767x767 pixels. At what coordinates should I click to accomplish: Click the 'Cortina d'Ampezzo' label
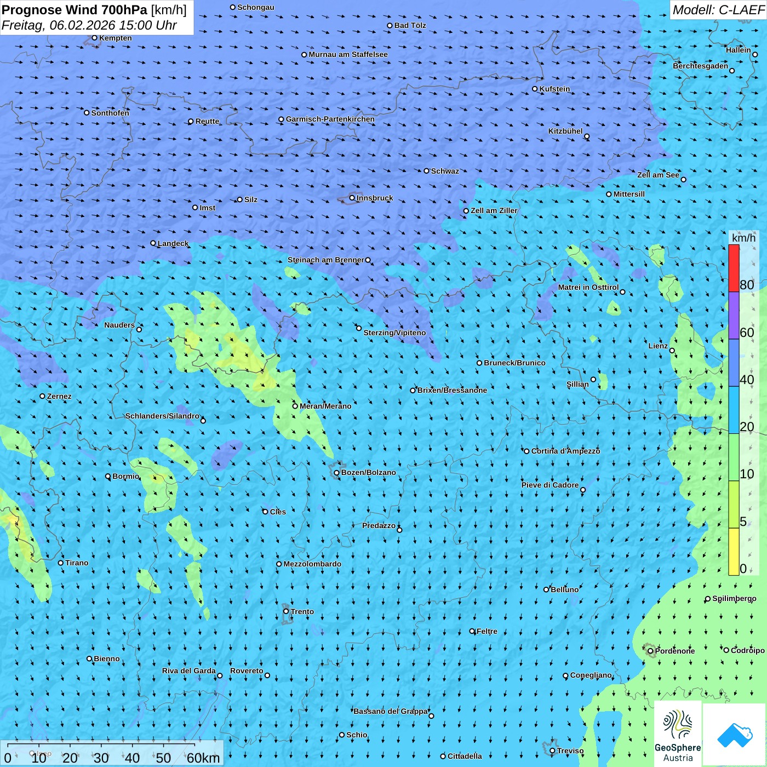click(x=565, y=451)
